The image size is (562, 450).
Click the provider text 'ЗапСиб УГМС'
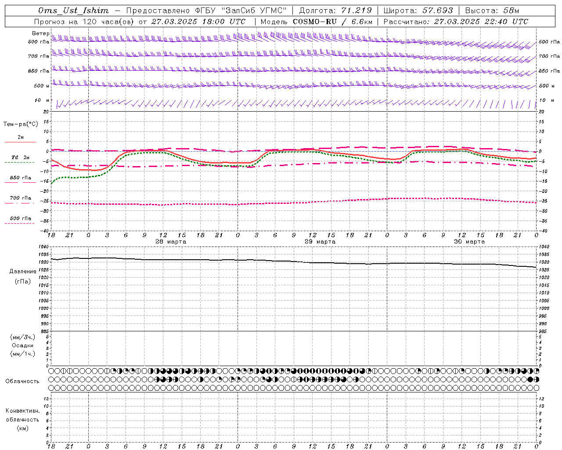tap(254, 11)
